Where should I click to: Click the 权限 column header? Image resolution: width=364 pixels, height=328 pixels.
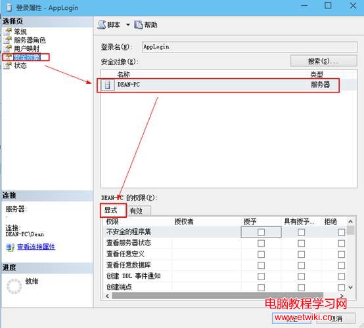tap(112, 222)
